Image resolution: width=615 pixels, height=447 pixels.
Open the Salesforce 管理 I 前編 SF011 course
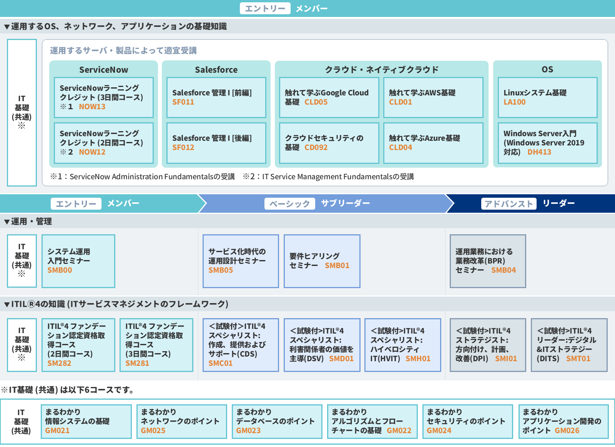216,97
